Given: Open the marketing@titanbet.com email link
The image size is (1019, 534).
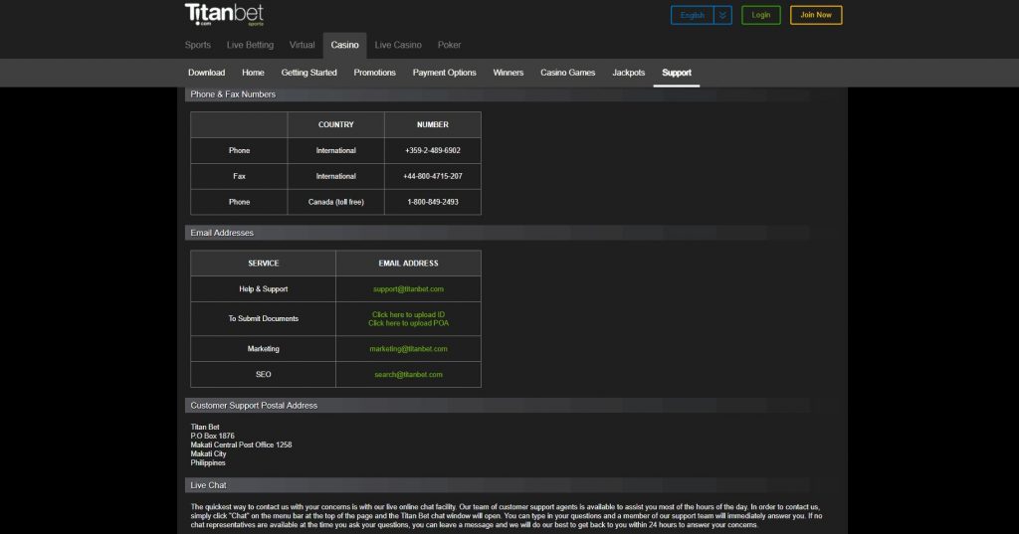Looking at the screenshot, I should point(408,349).
